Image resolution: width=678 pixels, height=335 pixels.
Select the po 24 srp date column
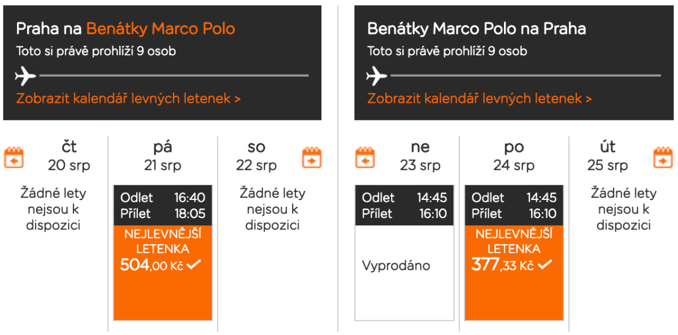[514, 156]
